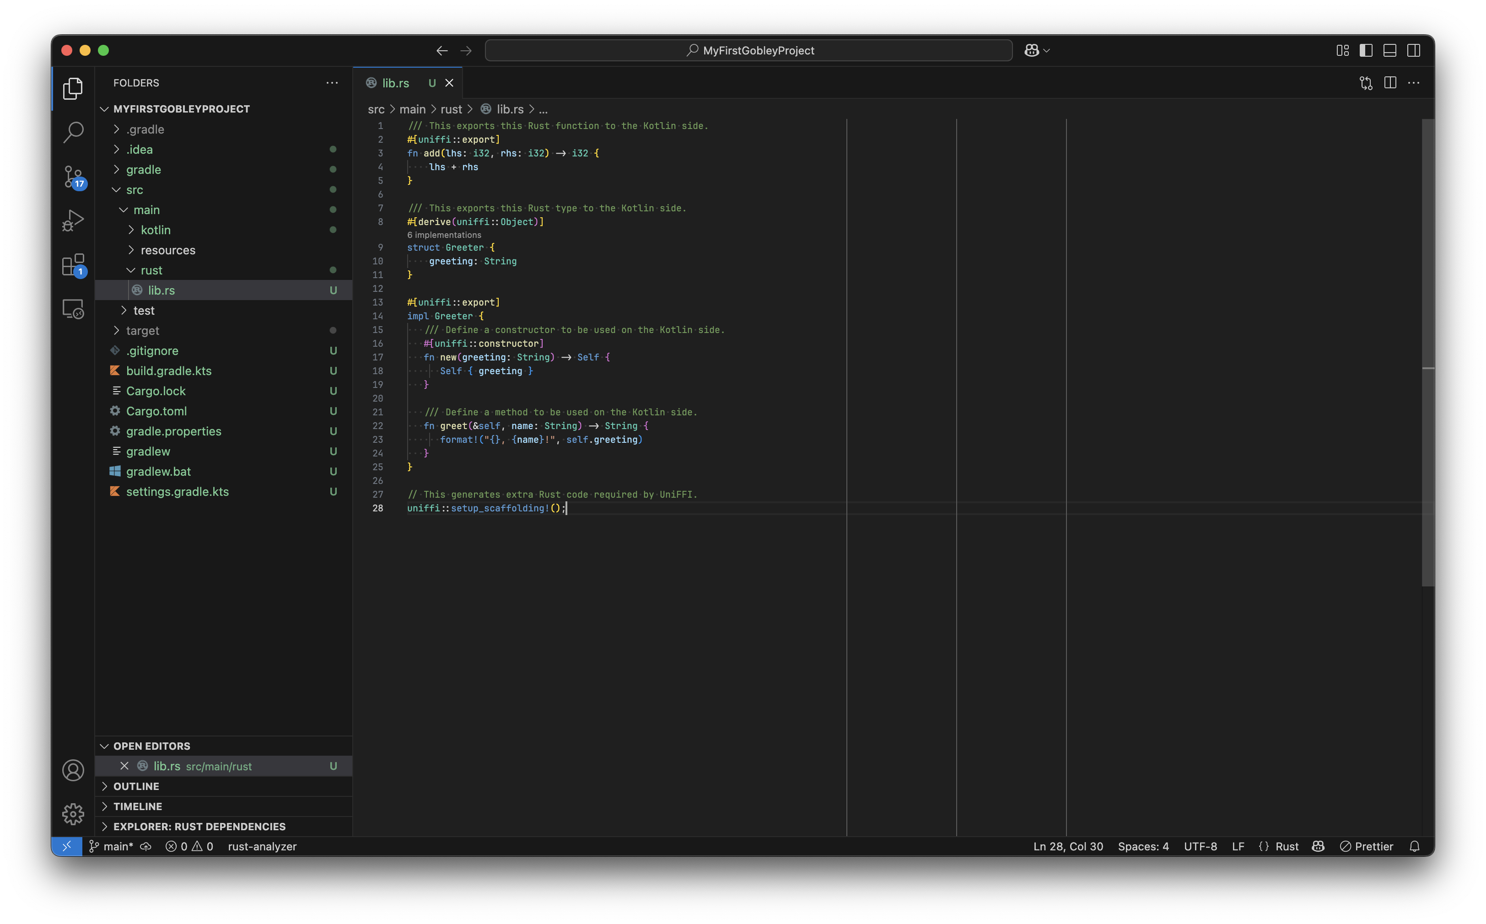Expand the TIMELINE section
Screen dimensions: 1486x924
223,806
